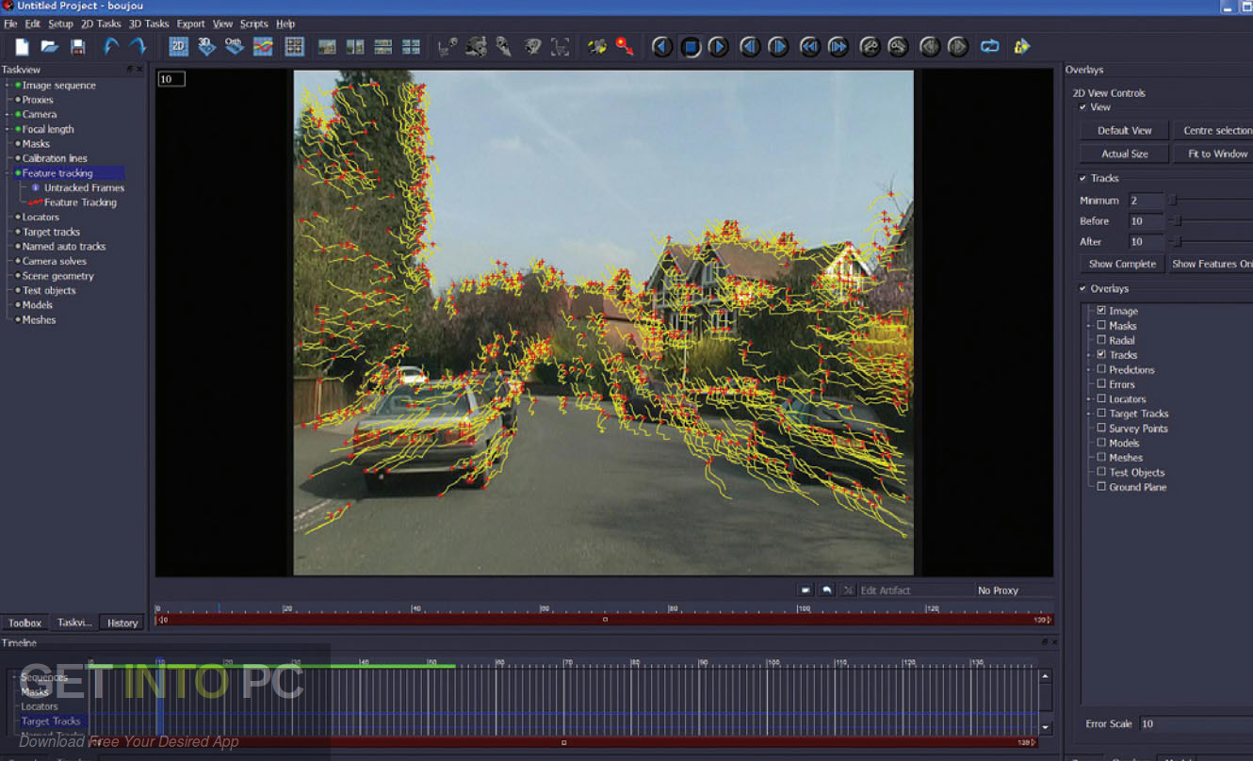
Task: Click the Error Scale input field
Action: click(1196, 723)
